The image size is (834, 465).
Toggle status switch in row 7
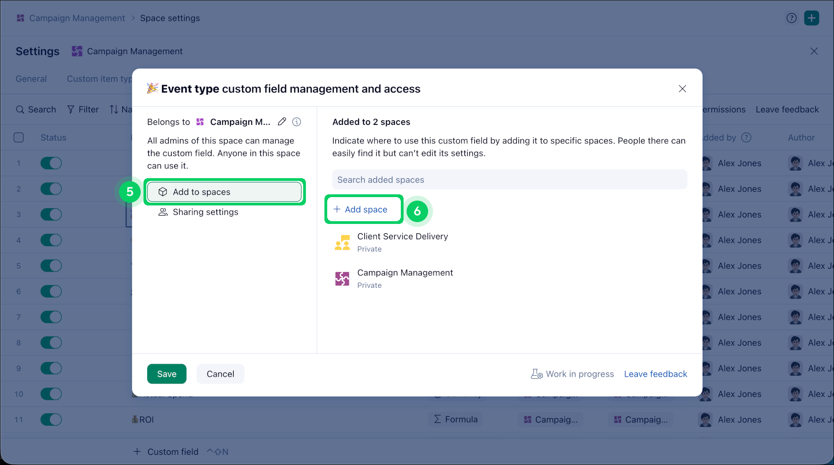51,317
